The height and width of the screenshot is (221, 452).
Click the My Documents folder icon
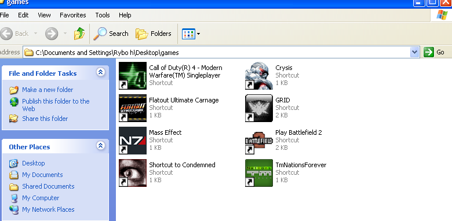click(x=13, y=175)
